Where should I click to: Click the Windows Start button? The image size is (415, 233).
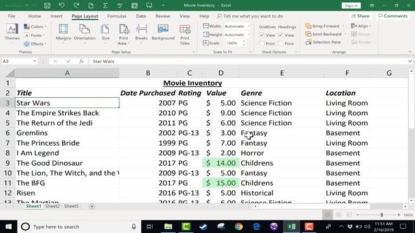[x=8, y=227]
